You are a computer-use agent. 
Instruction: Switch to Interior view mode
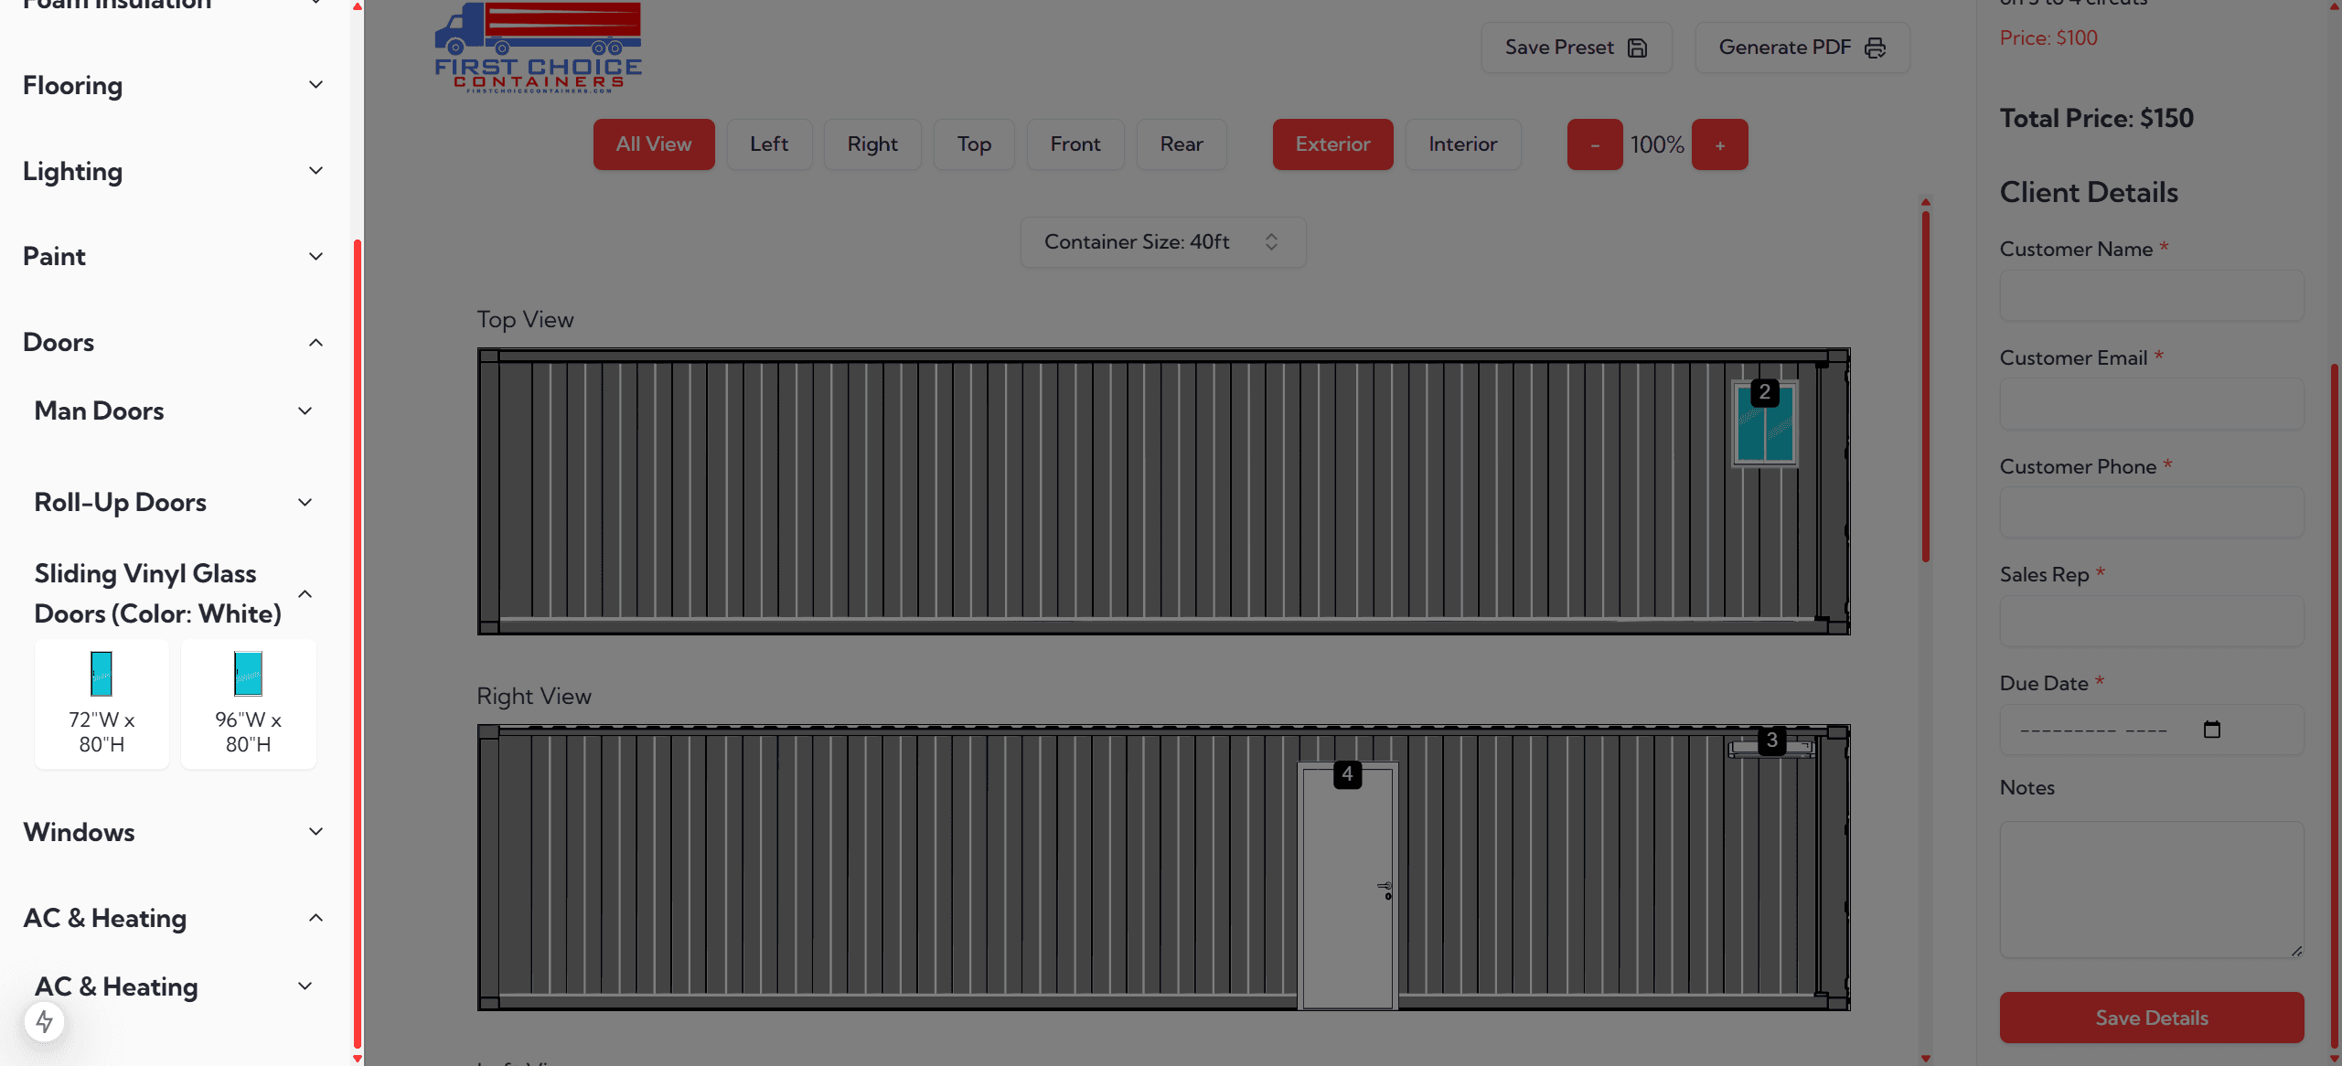1462,144
